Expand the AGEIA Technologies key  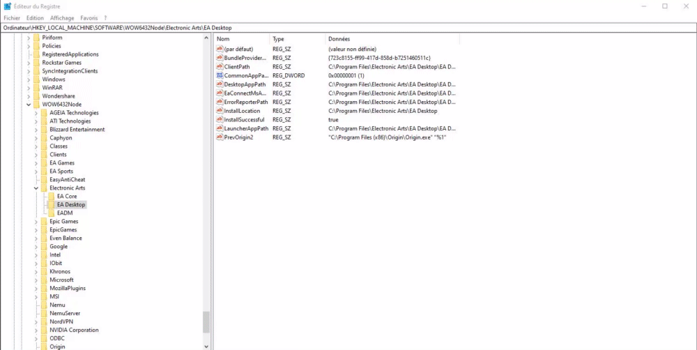36,113
